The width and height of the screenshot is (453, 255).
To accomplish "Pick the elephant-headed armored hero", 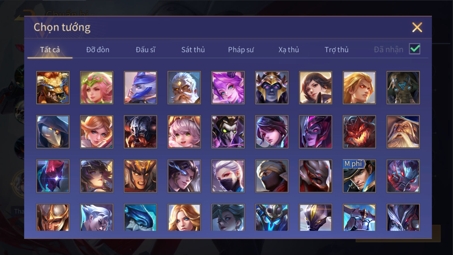I will coord(403,88).
